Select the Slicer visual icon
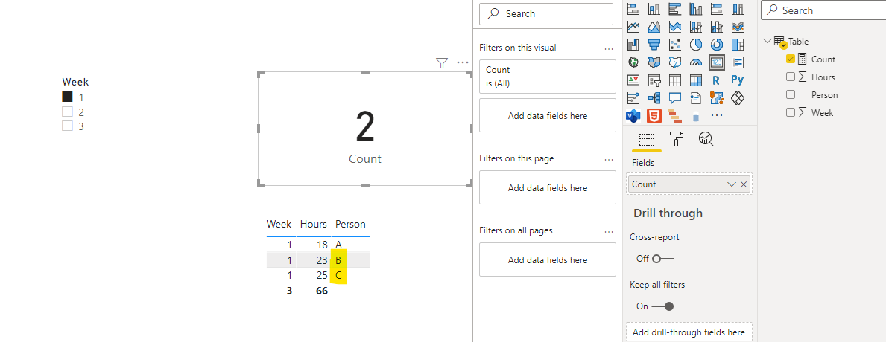 654,80
